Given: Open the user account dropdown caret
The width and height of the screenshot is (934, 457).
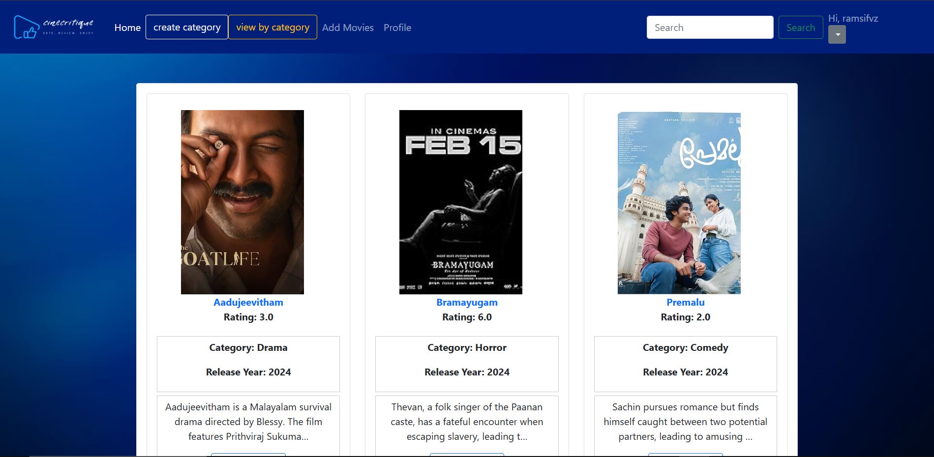Looking at the screenshot, I should 837,35.
